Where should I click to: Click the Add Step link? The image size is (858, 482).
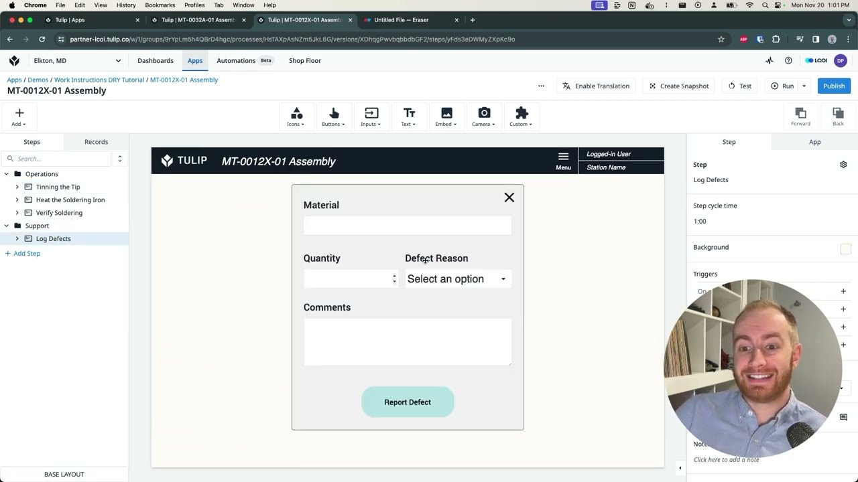tap(22, 253)
